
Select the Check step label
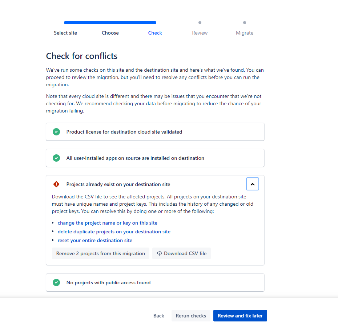tap(155, 33)
